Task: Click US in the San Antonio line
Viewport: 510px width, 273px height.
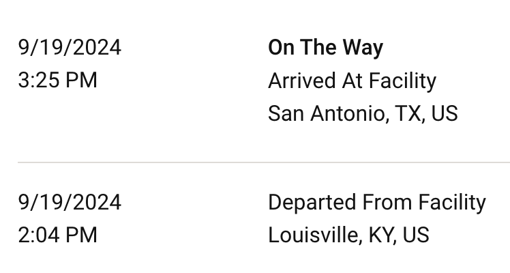Action: pos(445,113)
